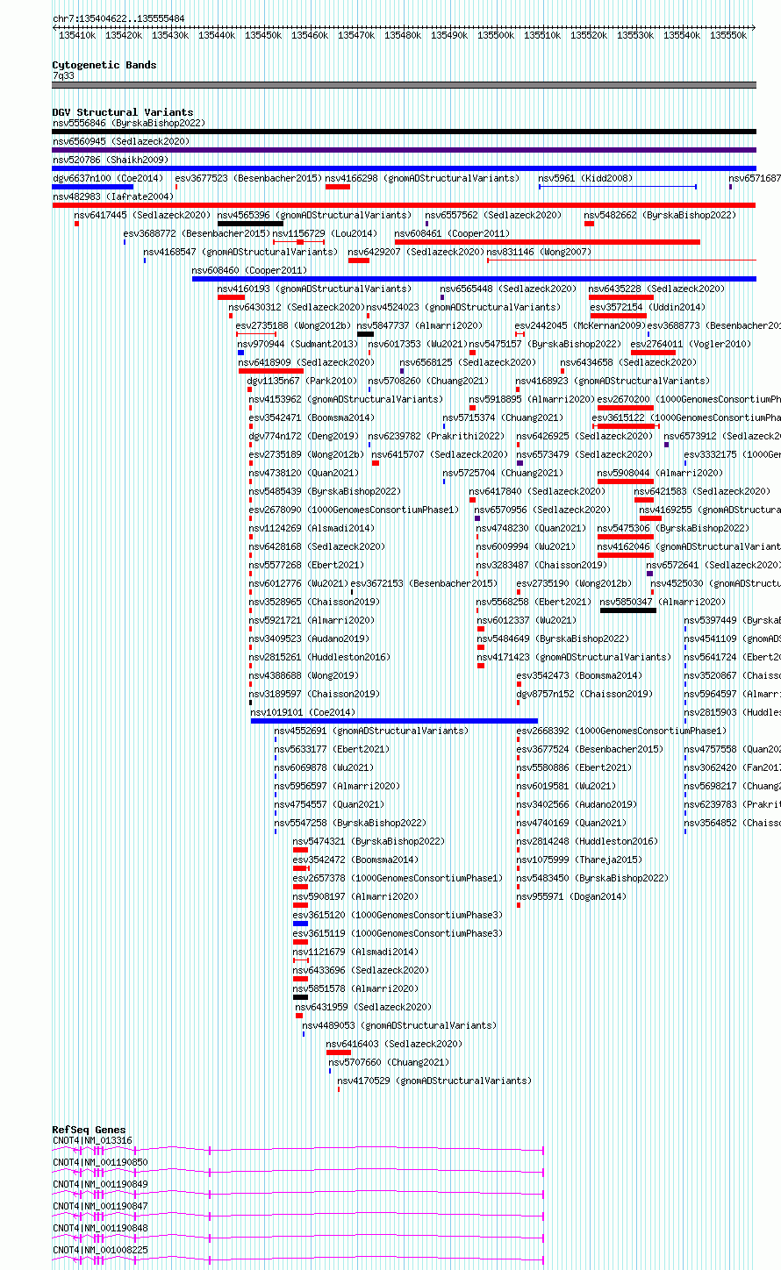Click nsv5633177 (Ebert2021) label
This screenshot has height=1270, width=781.
tap(332, 749)
